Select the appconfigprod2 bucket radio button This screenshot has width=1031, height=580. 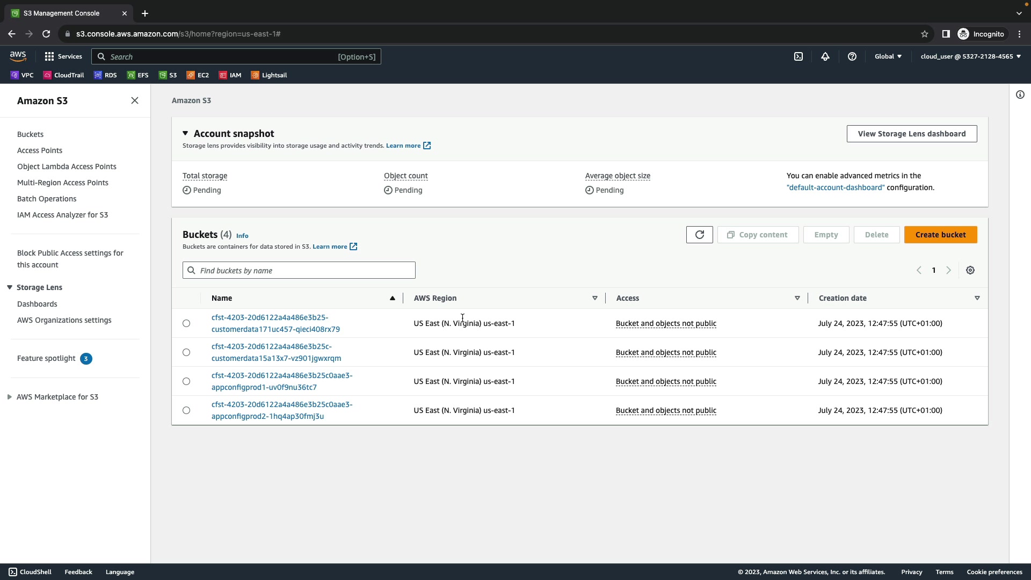click(x=186, y=410)
